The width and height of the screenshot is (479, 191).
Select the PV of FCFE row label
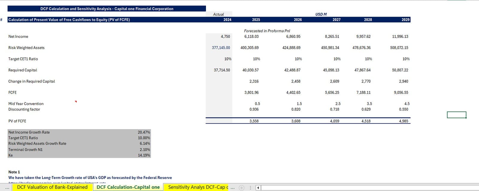[17, 121]
